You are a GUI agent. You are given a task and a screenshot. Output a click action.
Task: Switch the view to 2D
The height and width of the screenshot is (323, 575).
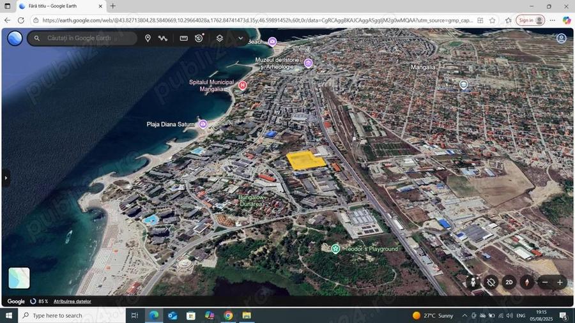pyautogui.click(x=509, y=282)
